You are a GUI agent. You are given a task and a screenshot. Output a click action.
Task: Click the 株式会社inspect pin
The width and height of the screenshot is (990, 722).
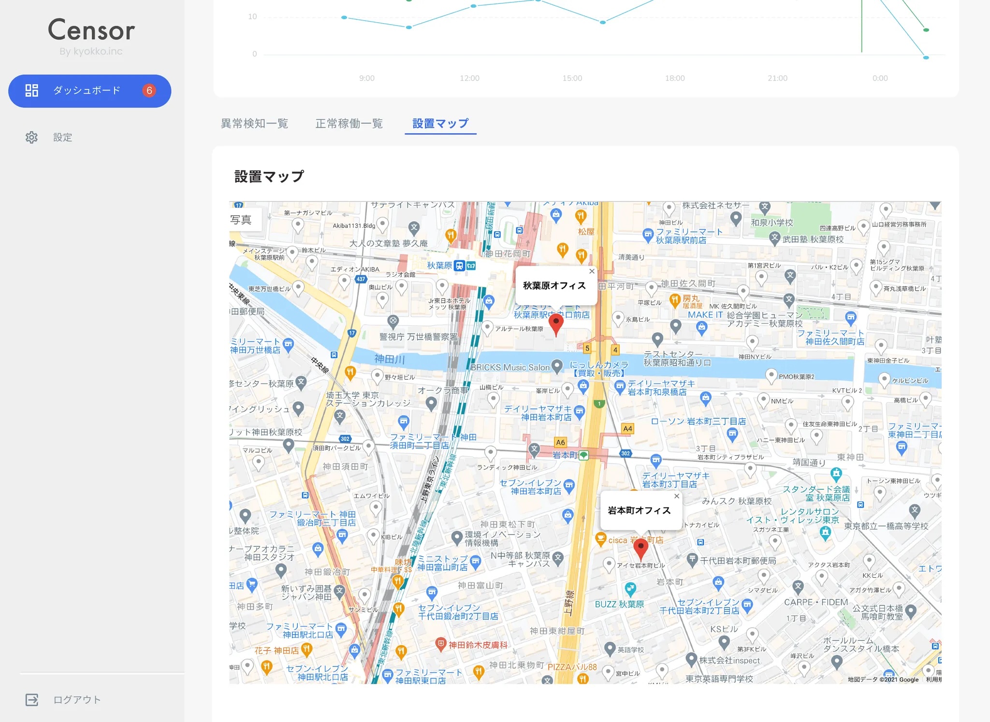(x=691, y=659)
